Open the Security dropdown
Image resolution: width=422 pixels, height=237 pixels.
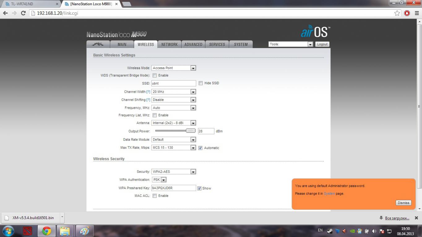point(174,172)
